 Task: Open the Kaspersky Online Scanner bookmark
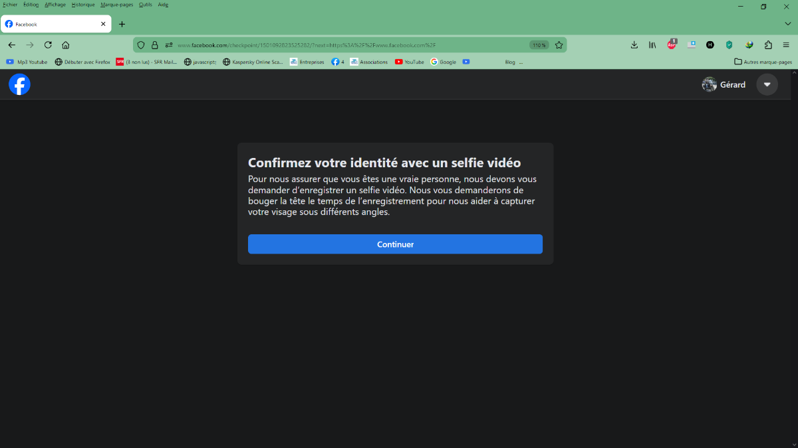click(253, 62)
